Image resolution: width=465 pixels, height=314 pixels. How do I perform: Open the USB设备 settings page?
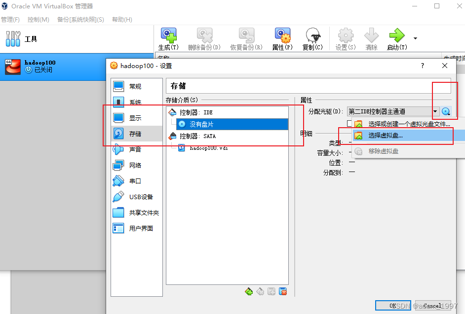[136, 196]
